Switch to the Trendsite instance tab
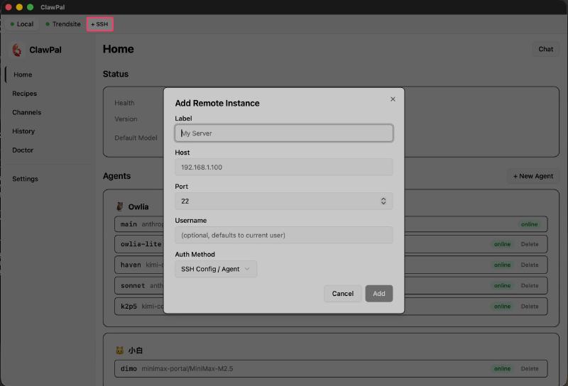Viewport: 568px width, 386px height. point(63,24)
